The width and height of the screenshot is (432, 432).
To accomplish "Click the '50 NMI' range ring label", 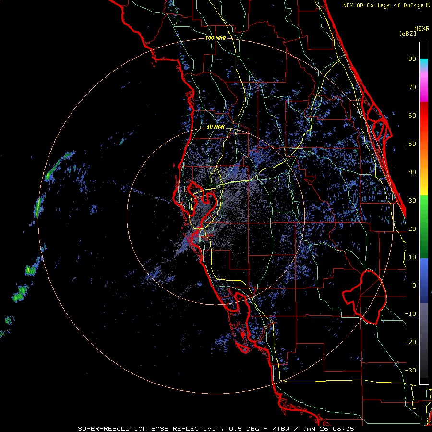I will (x=216, y=127).
